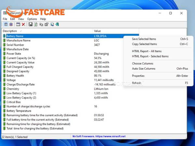Maximize the BatteryInfoView window
The image size is (195, 146).
pos(171,13)
